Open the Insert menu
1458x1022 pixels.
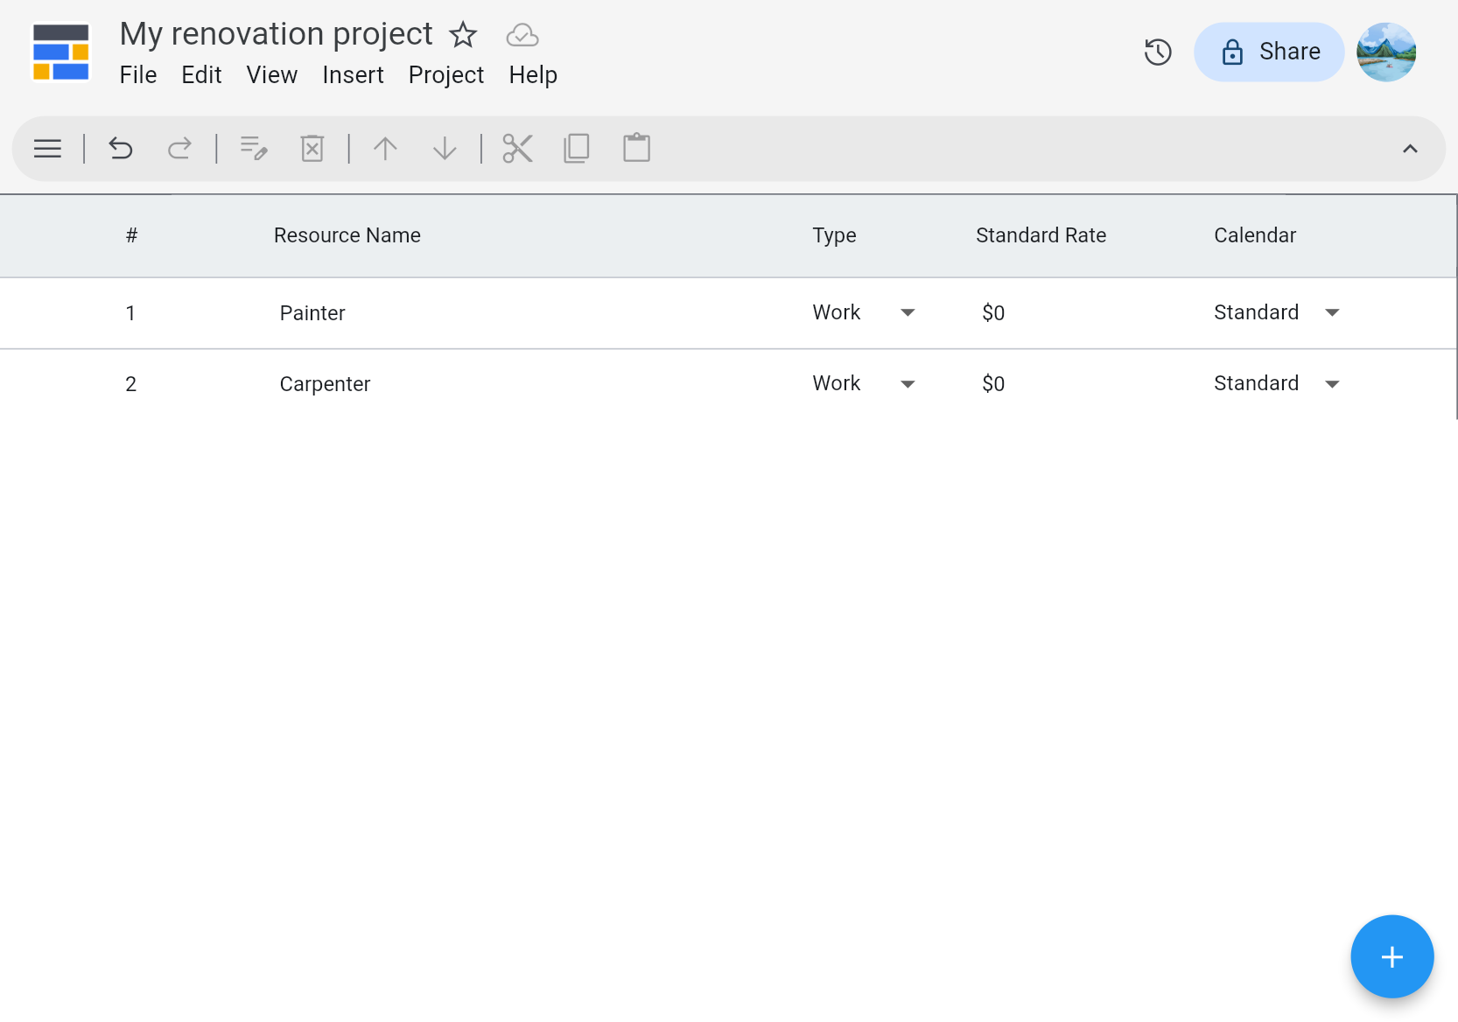tap(353, 75)
